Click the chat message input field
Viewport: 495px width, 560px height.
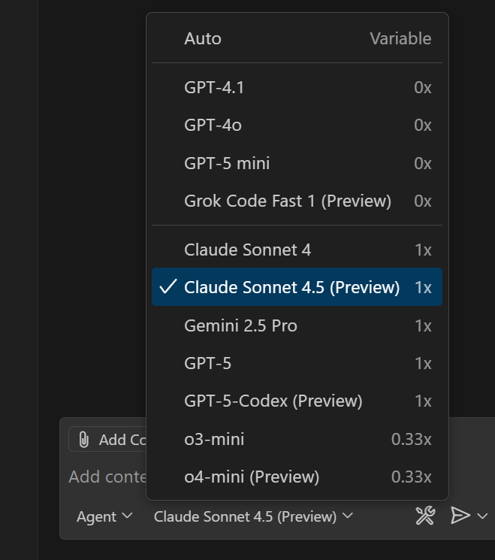pyautogui.click(x=105, y=477)
